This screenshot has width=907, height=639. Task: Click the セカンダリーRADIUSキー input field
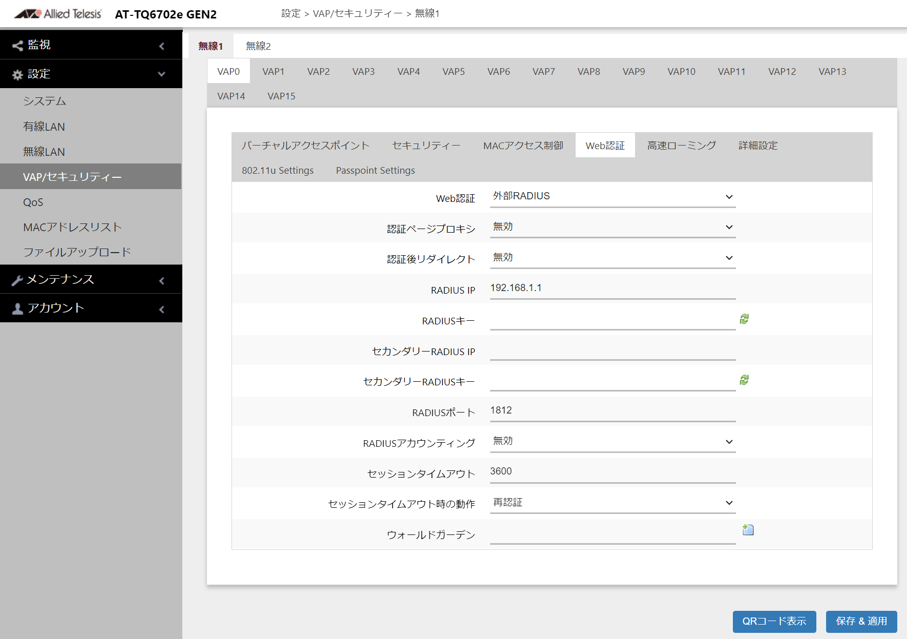(613, 380)
